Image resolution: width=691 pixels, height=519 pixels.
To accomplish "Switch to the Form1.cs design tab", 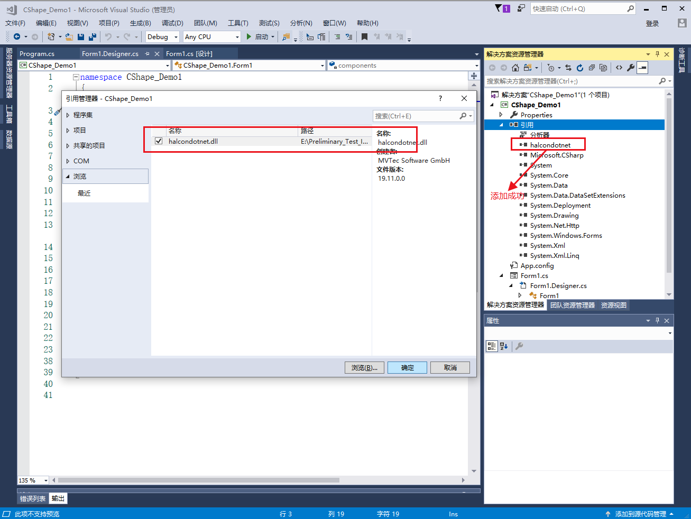I will (189, 54).
